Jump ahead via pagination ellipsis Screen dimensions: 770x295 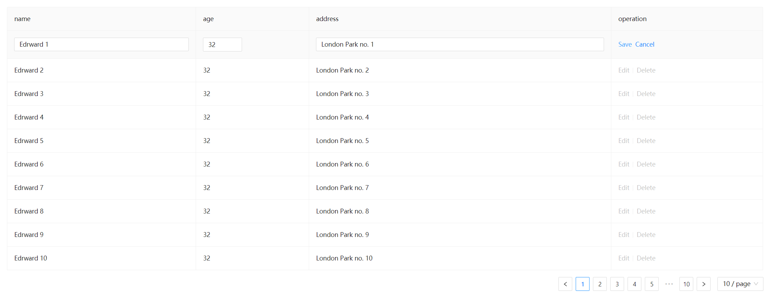669,284
